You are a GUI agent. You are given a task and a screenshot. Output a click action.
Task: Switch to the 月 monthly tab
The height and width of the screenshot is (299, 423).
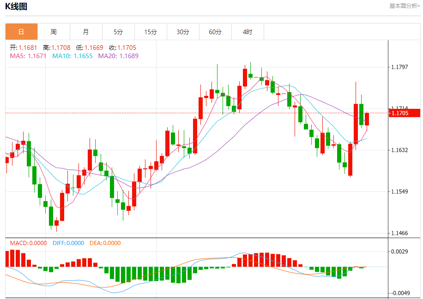(x=86, y=32)
